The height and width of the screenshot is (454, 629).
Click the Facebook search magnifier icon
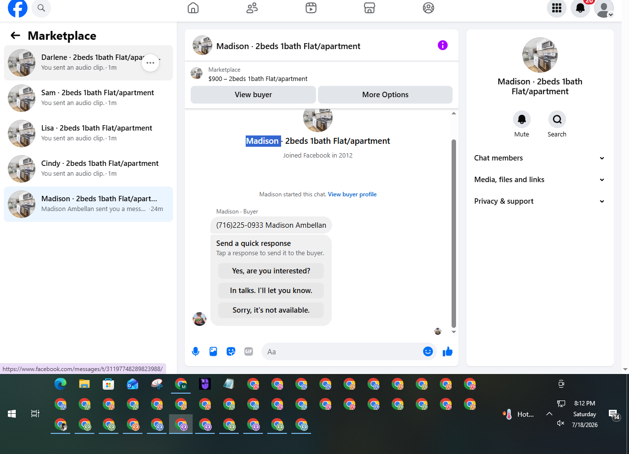point(41,8)
